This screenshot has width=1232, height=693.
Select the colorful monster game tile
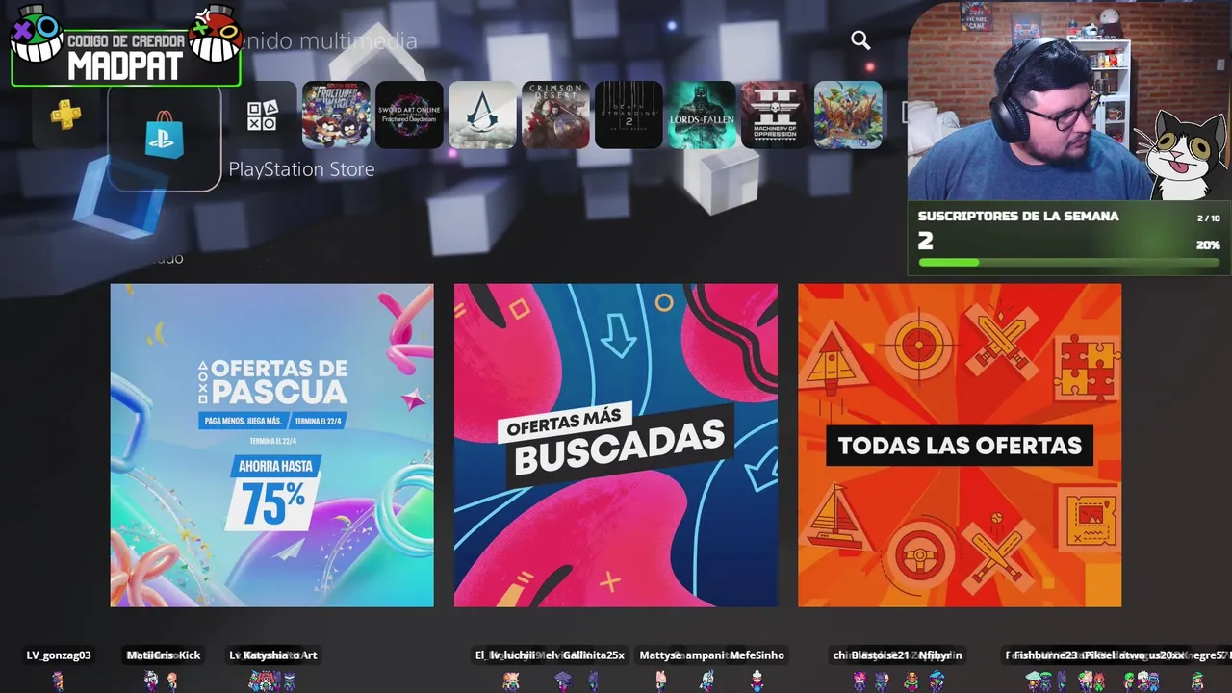point(848,115)
